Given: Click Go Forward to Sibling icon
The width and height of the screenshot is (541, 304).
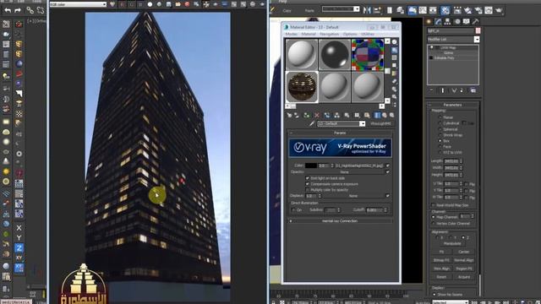Looking at the screenshot, I should tap(391, 115).
